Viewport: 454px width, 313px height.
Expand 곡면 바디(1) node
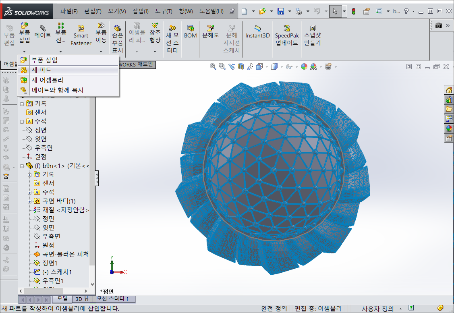[29, 201]
